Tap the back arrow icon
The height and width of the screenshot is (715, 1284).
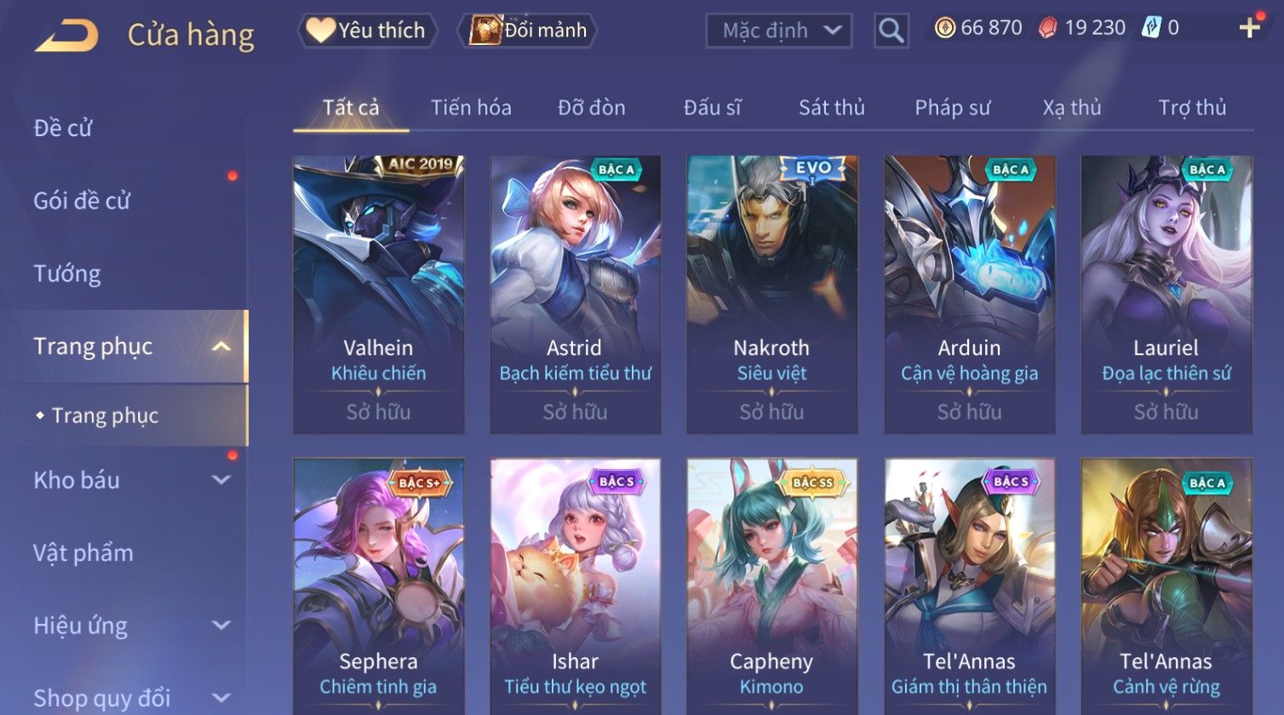click(x=66, y=36)
